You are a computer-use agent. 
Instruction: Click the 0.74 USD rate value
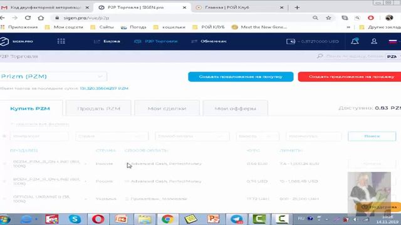click(257, 181)
